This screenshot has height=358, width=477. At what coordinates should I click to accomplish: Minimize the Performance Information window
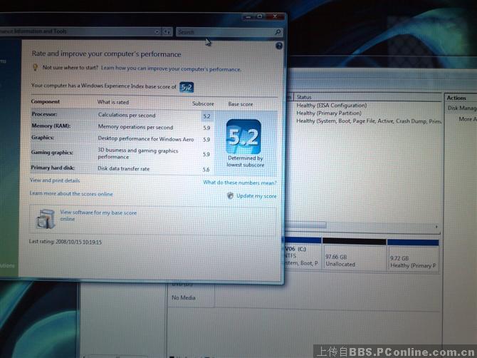(248, 17)
